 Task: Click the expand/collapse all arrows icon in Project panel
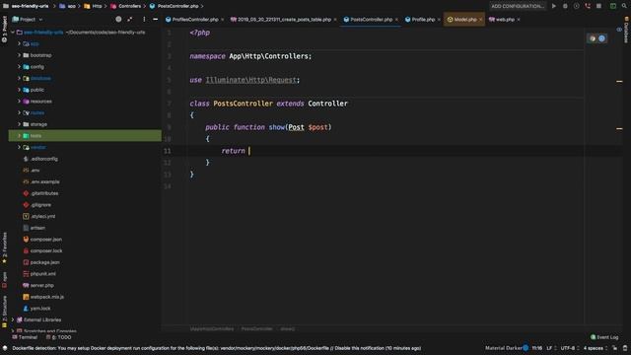tap(129, 19)
